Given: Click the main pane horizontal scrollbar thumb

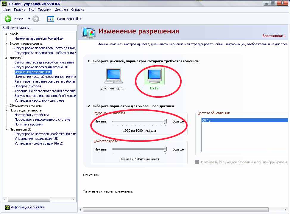Looking at the screenshot, I should click(176, 210).
